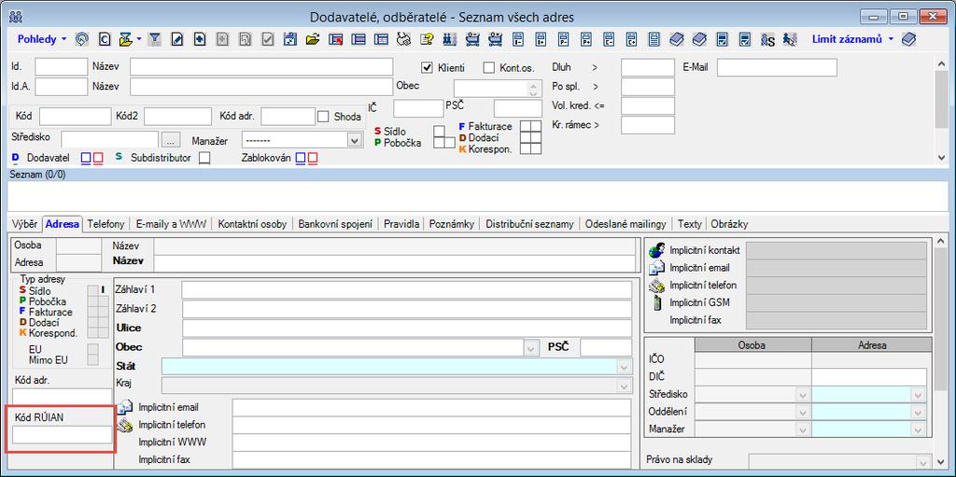
Task: Click the 'C' document icon in toolbar
Action: pos(105,39)
